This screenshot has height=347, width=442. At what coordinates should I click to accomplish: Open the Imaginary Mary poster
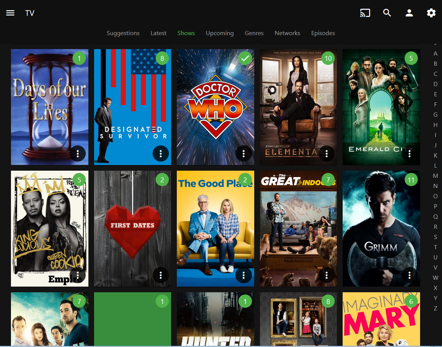point(381,319)
